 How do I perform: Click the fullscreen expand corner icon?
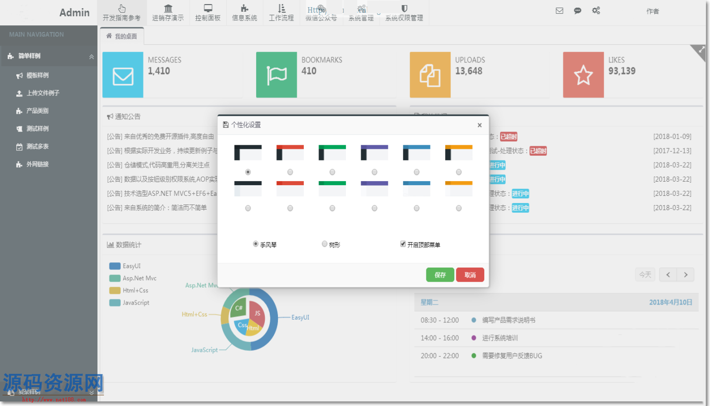point(701,50)
